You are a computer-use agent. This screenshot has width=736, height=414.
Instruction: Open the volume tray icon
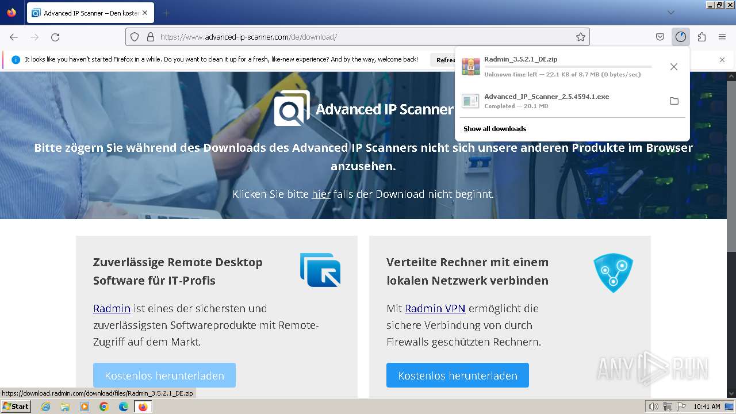(653, 407)
